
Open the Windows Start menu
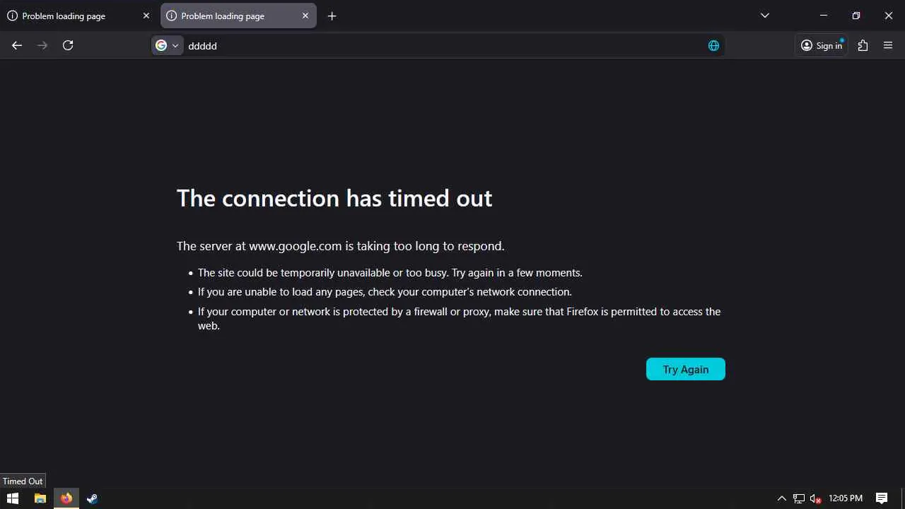click(x=13, y=498)
